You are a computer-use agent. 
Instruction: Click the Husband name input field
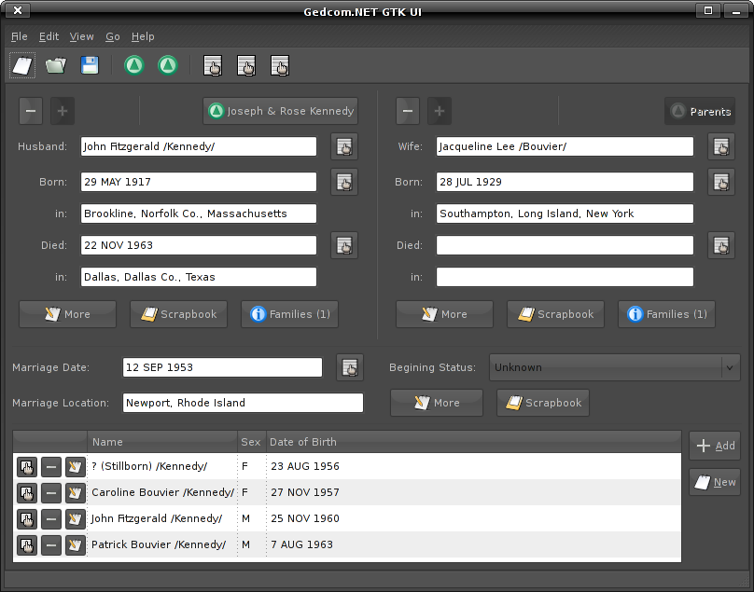199,146
